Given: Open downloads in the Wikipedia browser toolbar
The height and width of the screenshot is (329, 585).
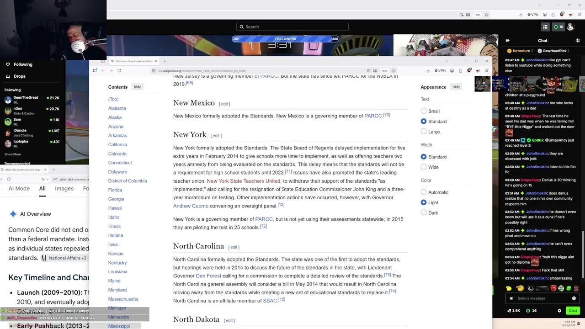Looking at the screenshot, I should coord(428,70).
